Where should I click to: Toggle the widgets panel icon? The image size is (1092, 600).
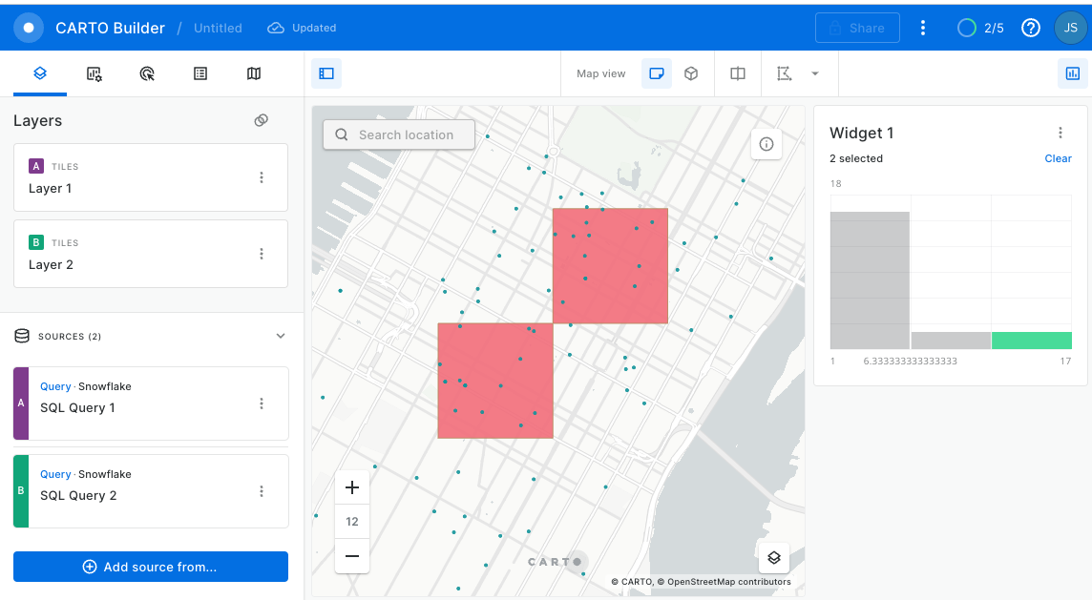1072,73
